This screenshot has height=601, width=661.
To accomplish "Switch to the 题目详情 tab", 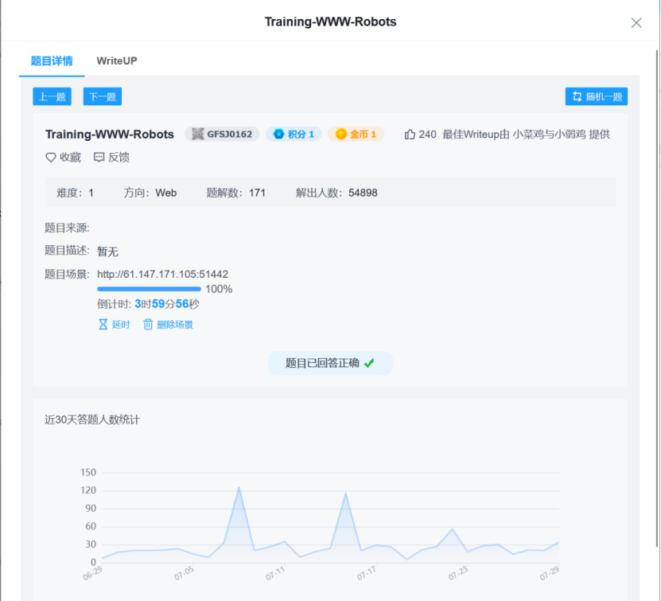I will coord(52,61).
